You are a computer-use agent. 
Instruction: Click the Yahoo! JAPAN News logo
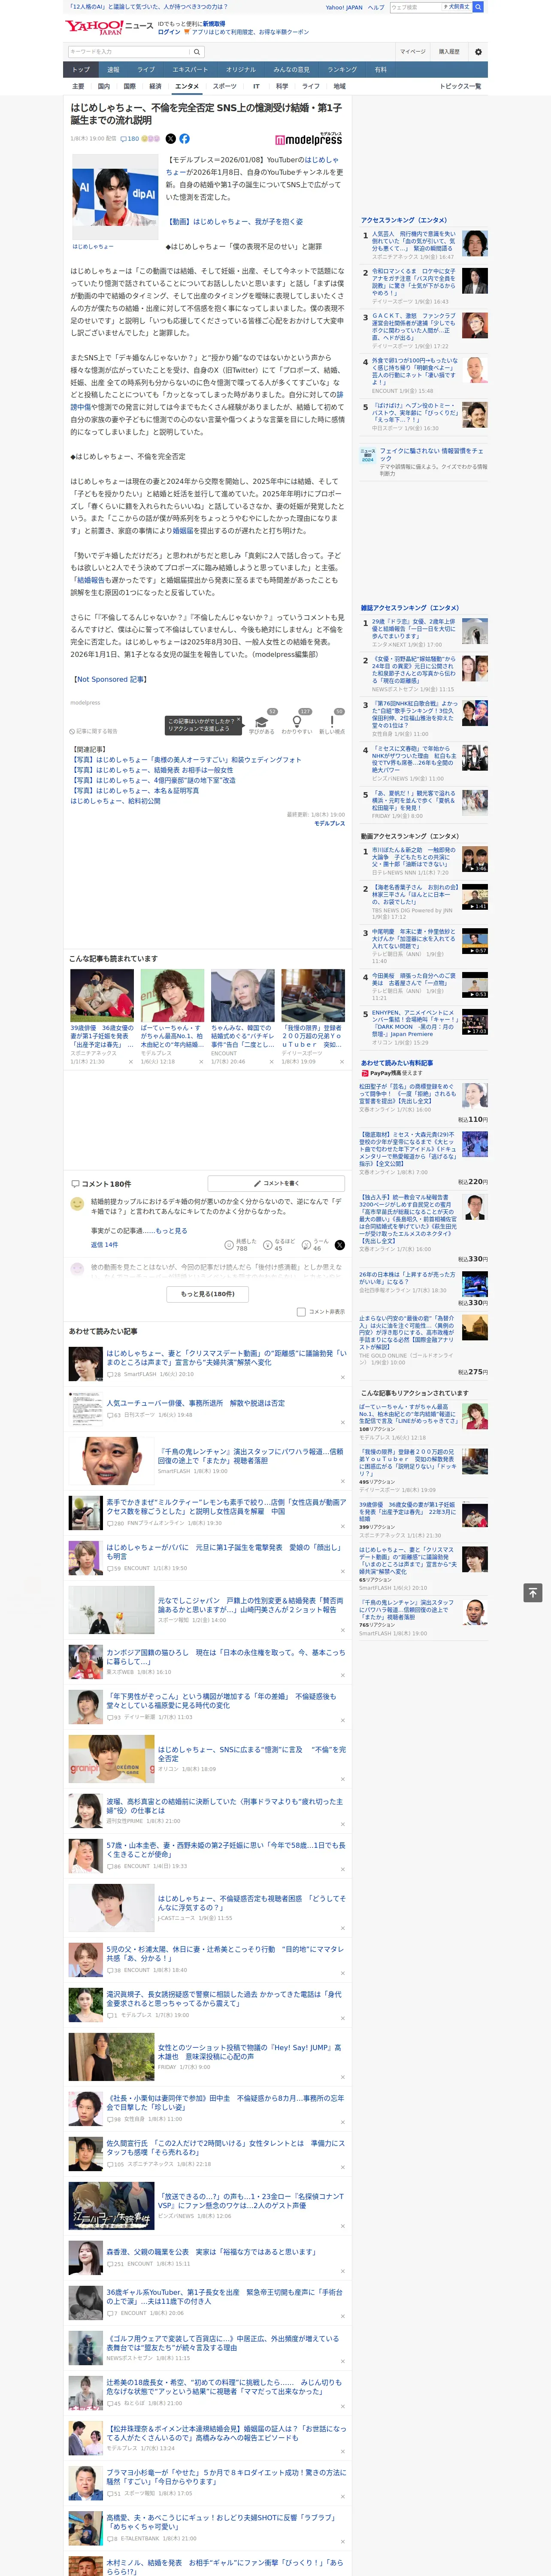109,27
